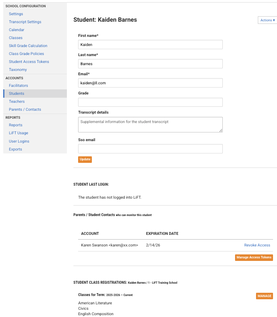Focus the Sso email field

150,149
